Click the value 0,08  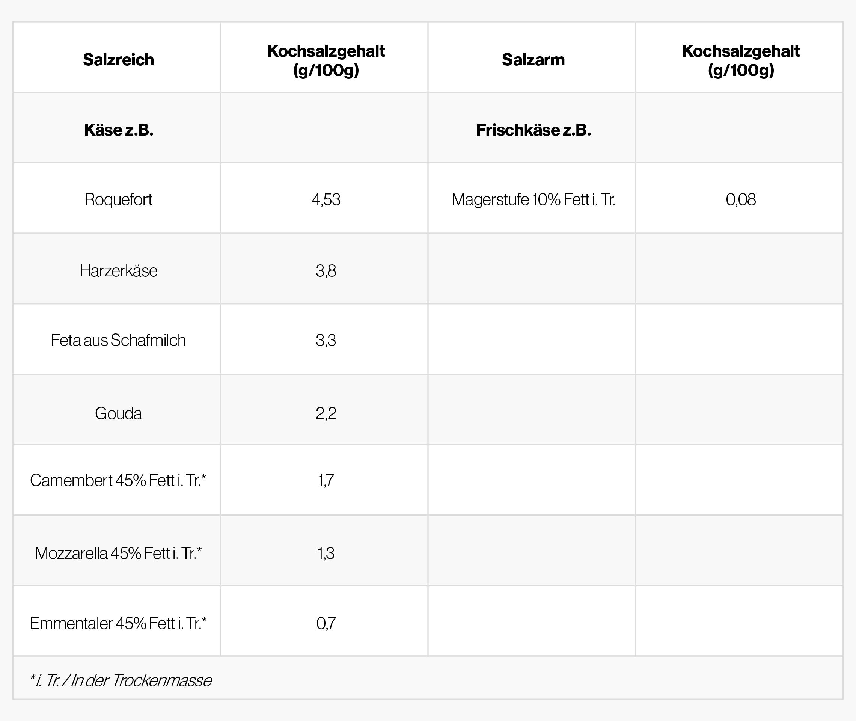741,199
